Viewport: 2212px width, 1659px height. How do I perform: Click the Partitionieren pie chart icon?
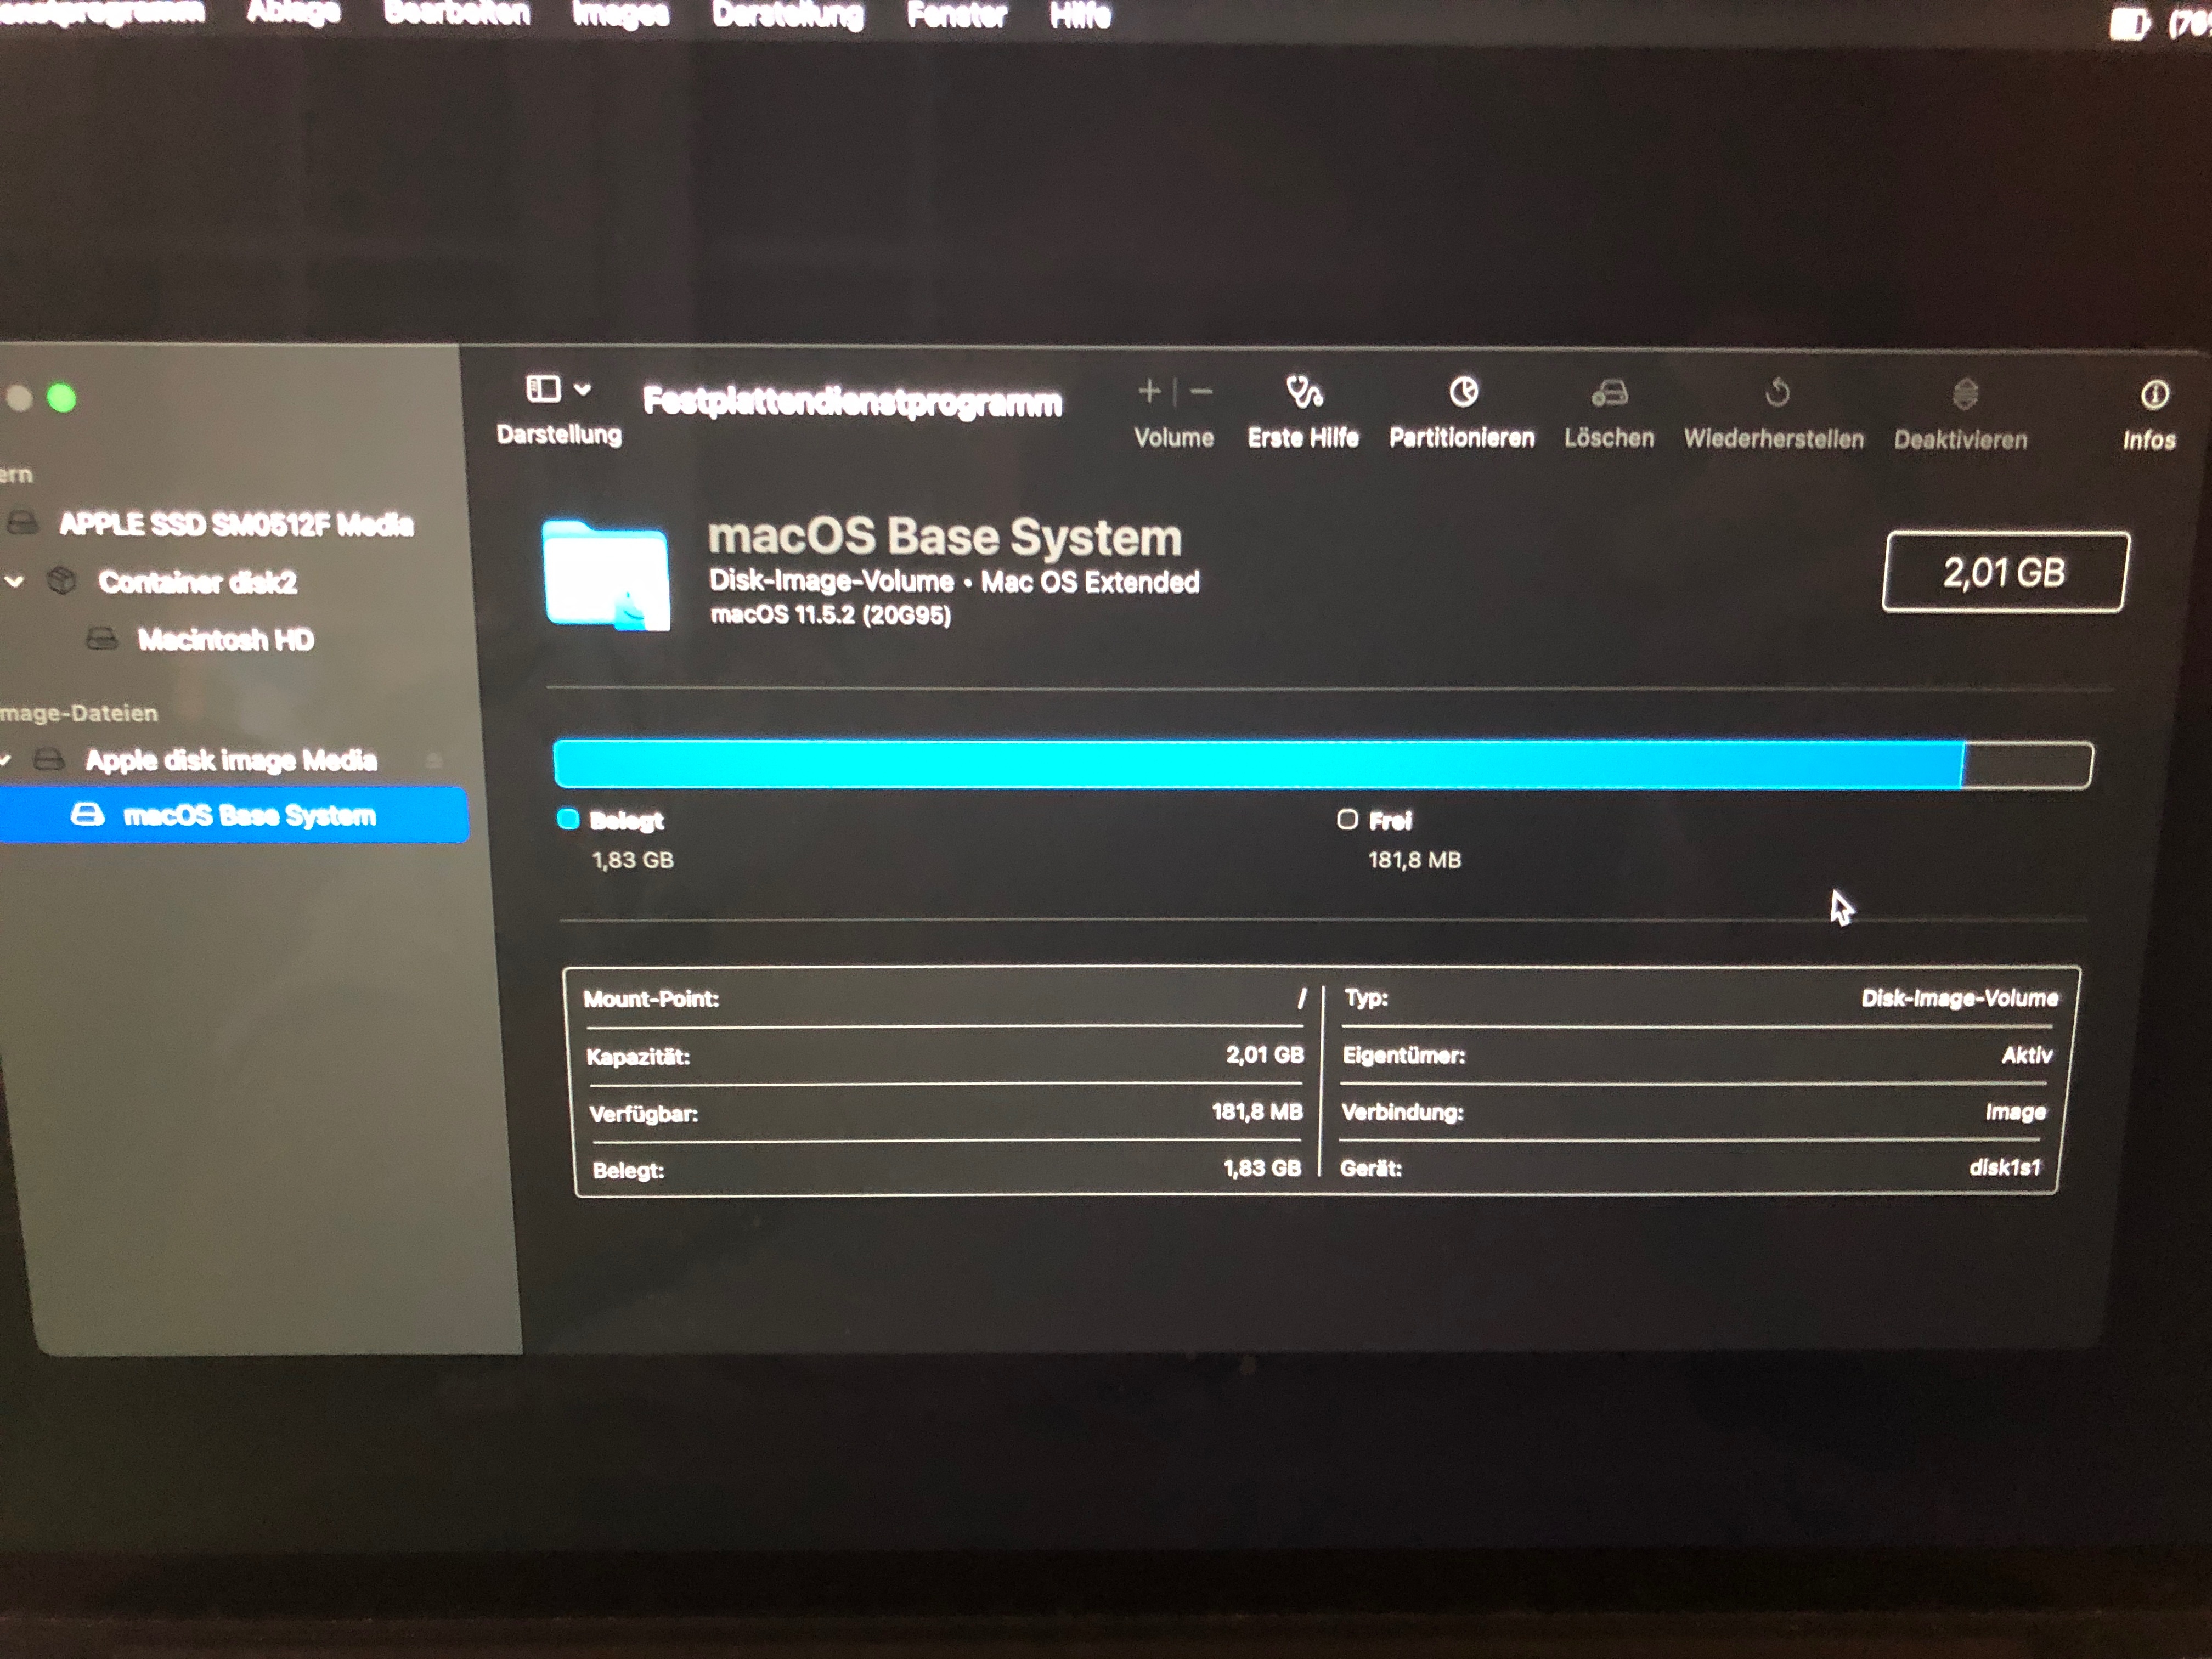[1463, 392]
